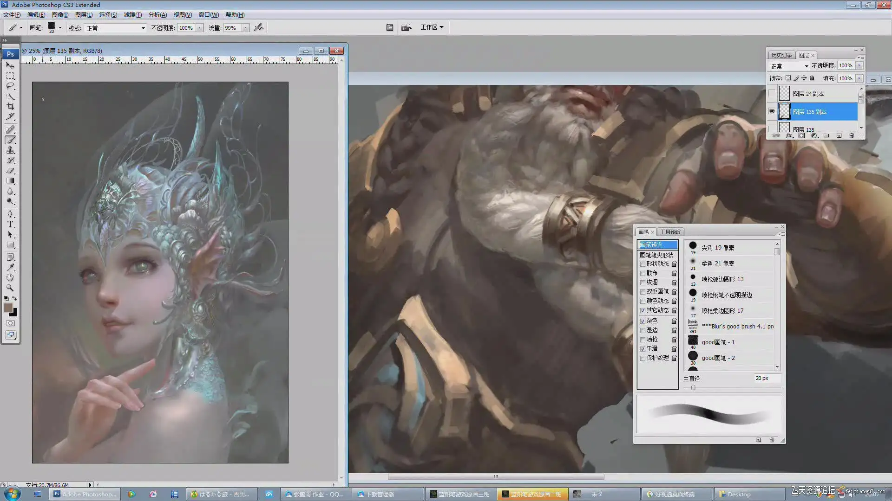
Task: Select the Type tool
Action: pyautogui.click(x=10, y=224)
